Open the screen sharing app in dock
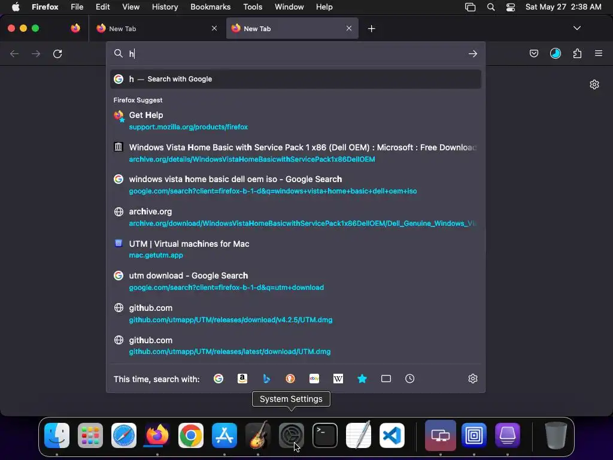The image size is (613, 460). click(440, 435)
